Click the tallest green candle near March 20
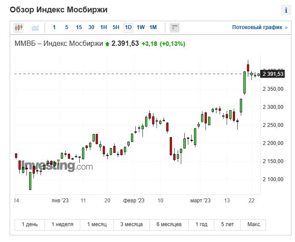295x242 pixels. click(x=245, y=82)
